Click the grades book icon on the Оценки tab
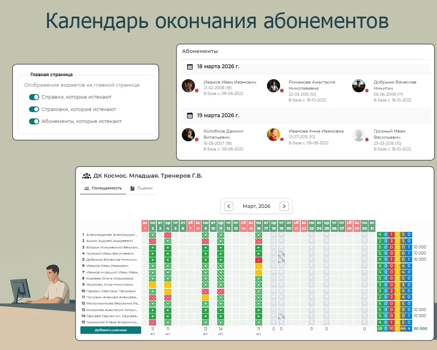 pos(132,188)
